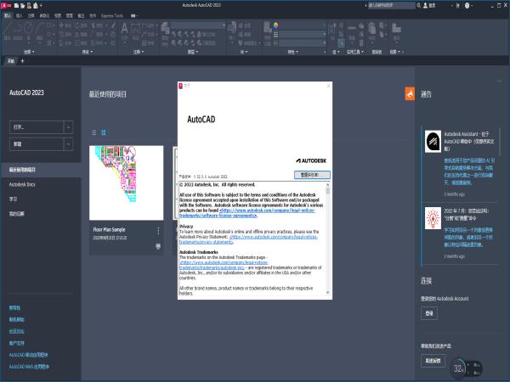Click the 32% circular floating monitor widget
This screenshot has width=510, height=382.
(x=459, y=368)
